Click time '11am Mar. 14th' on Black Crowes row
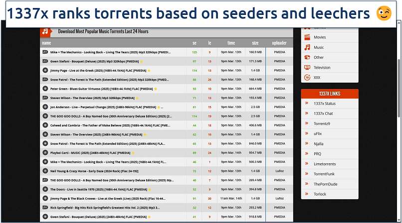This screenshot has height=223, width=402. point(231,199)
